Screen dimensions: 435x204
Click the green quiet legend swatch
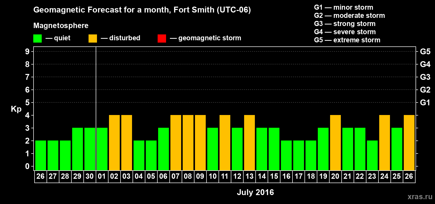tap(37, 39)
